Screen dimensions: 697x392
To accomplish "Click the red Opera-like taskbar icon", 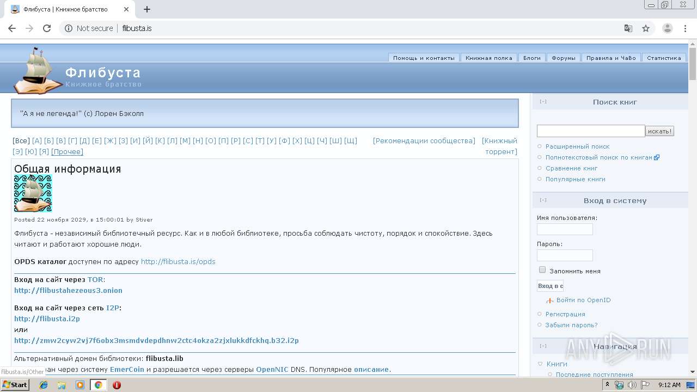I will pos(117,385).
